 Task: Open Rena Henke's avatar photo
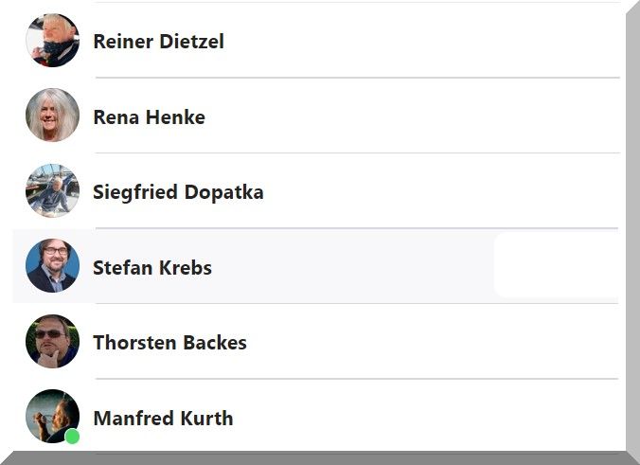tap(52, 116)
